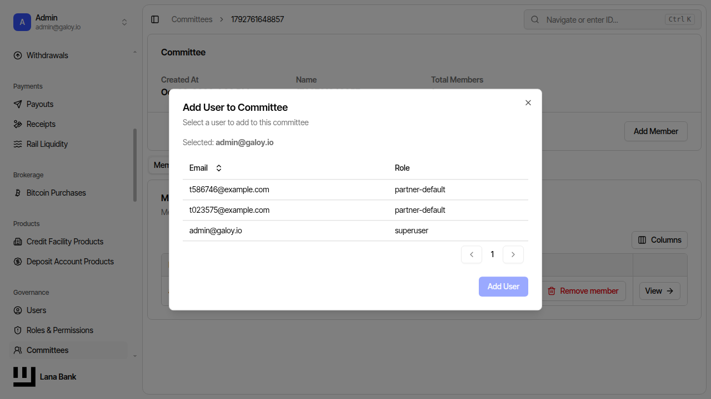Open View for the committee member
Image resolution: width=711 pixels, height=399 pixels.
point(660,291)
